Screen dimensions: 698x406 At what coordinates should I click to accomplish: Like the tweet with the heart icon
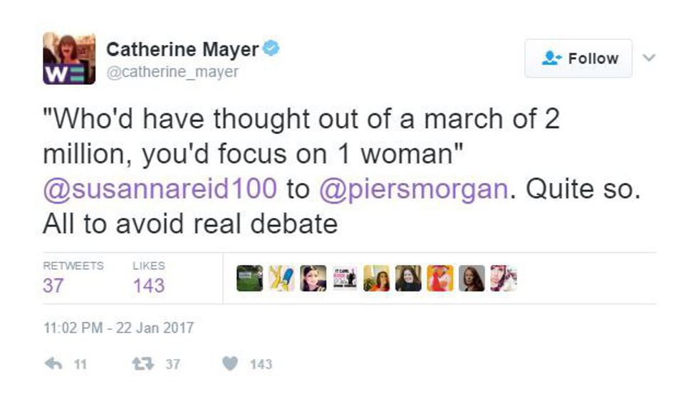click(229, 364)
